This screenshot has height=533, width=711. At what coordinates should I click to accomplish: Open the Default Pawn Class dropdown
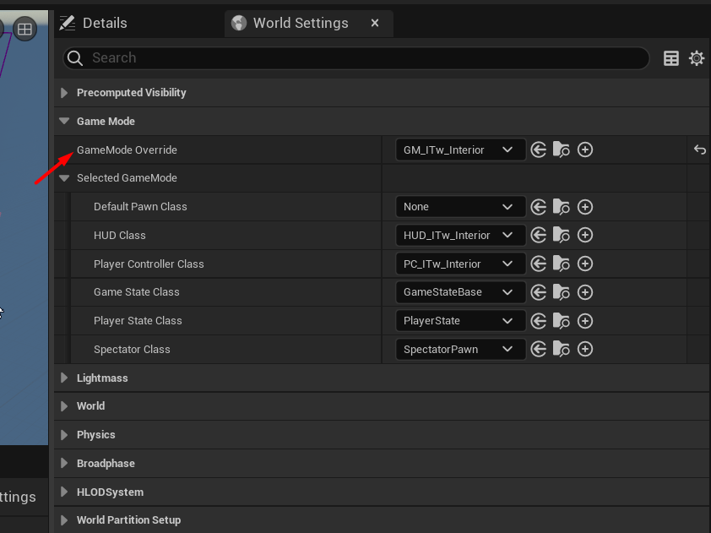(459, 207)
